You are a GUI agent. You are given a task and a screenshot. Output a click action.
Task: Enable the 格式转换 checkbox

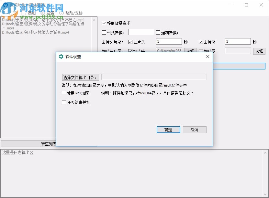(104, 32)
